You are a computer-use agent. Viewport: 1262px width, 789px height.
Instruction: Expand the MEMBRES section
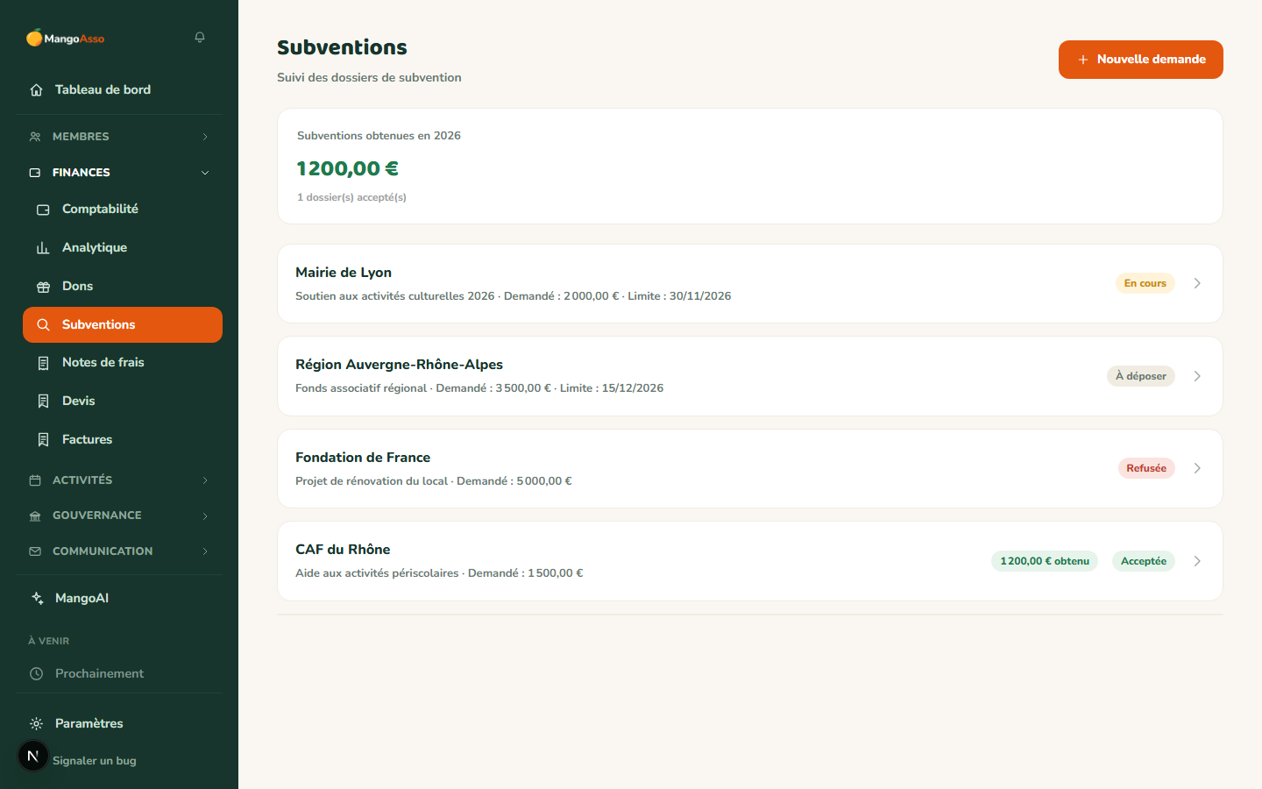[119, 137]
